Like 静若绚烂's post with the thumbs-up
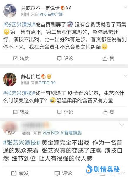This screenshot has height=178, width=128. coord(105,112)
